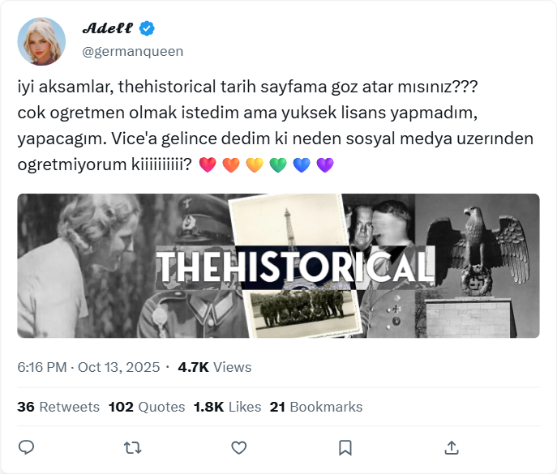Viewport: 557px width, 474px height.
Task: Click the 6:16 PM Oct 13, 2025 timestamp
Action: 88,367
